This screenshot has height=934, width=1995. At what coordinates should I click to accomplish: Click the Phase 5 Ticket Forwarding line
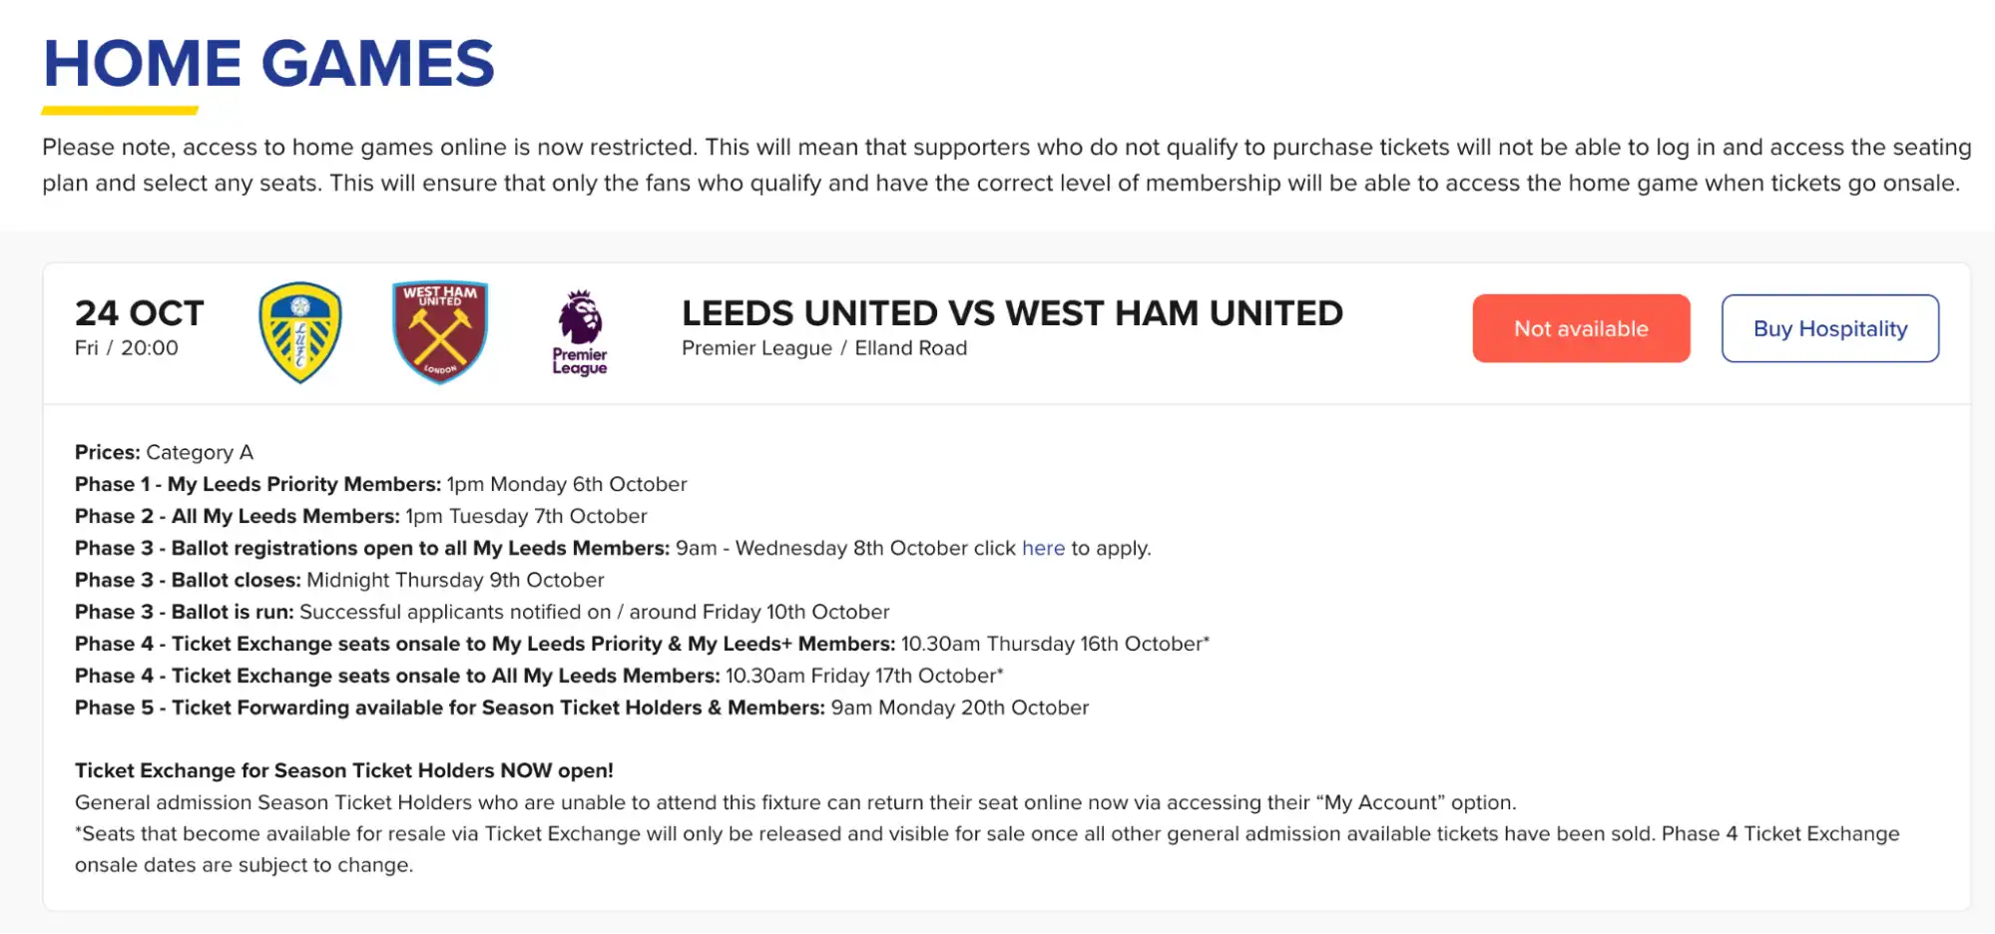point(582,707)
